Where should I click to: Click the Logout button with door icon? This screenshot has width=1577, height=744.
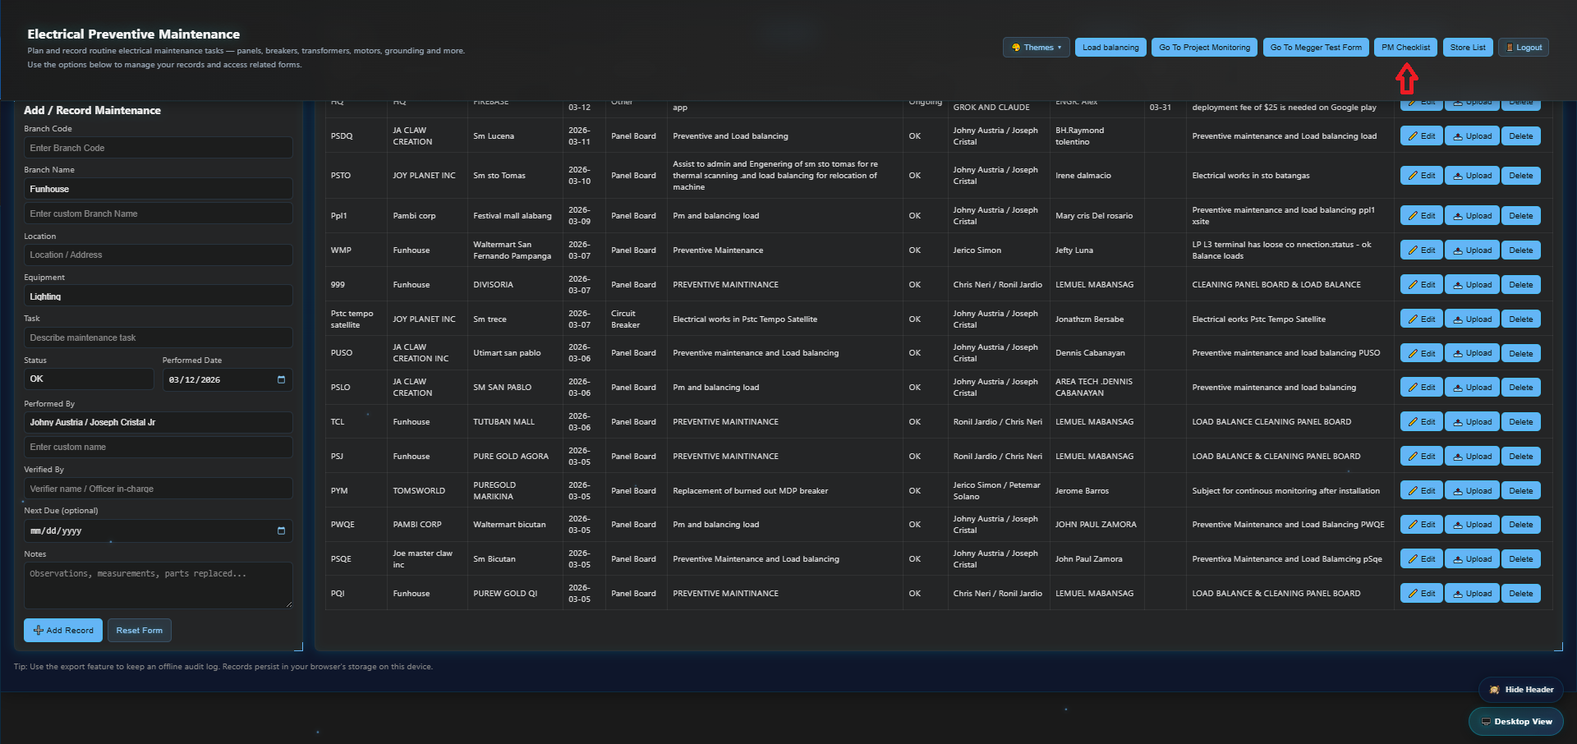pos(1523,48)
